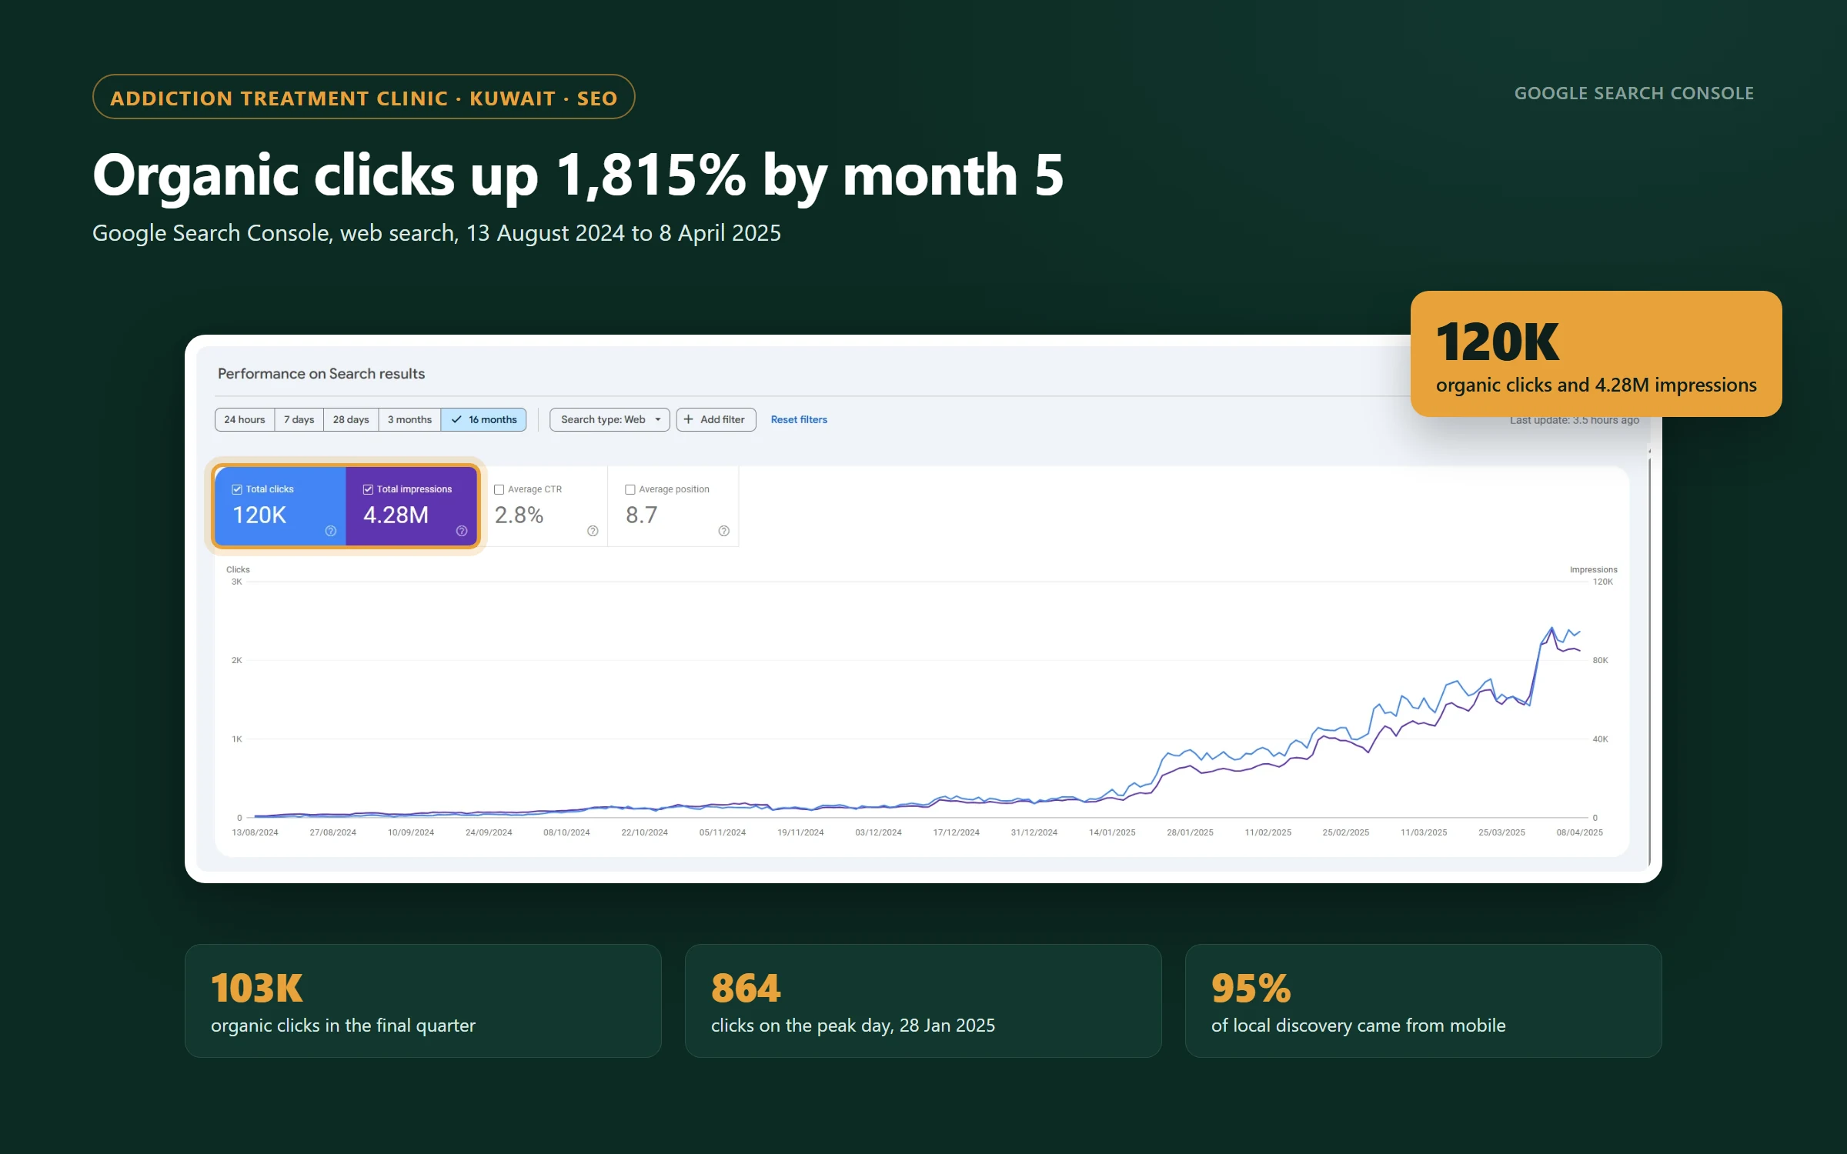Click the 4.28M total impressions value
The width and height of the screenshot is (1847, 1154).
pyautogui.click(x=396, y=515)
